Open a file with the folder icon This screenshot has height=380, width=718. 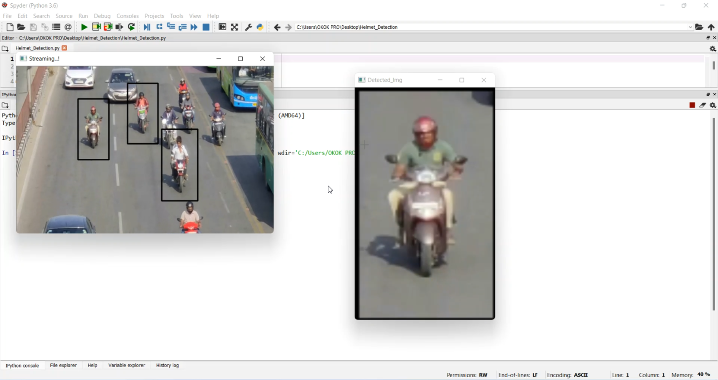[21, 27]
